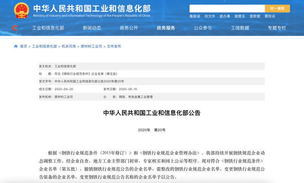Click the national emblem logo
The width and height of the screenshot is (304, 183).
22,11
